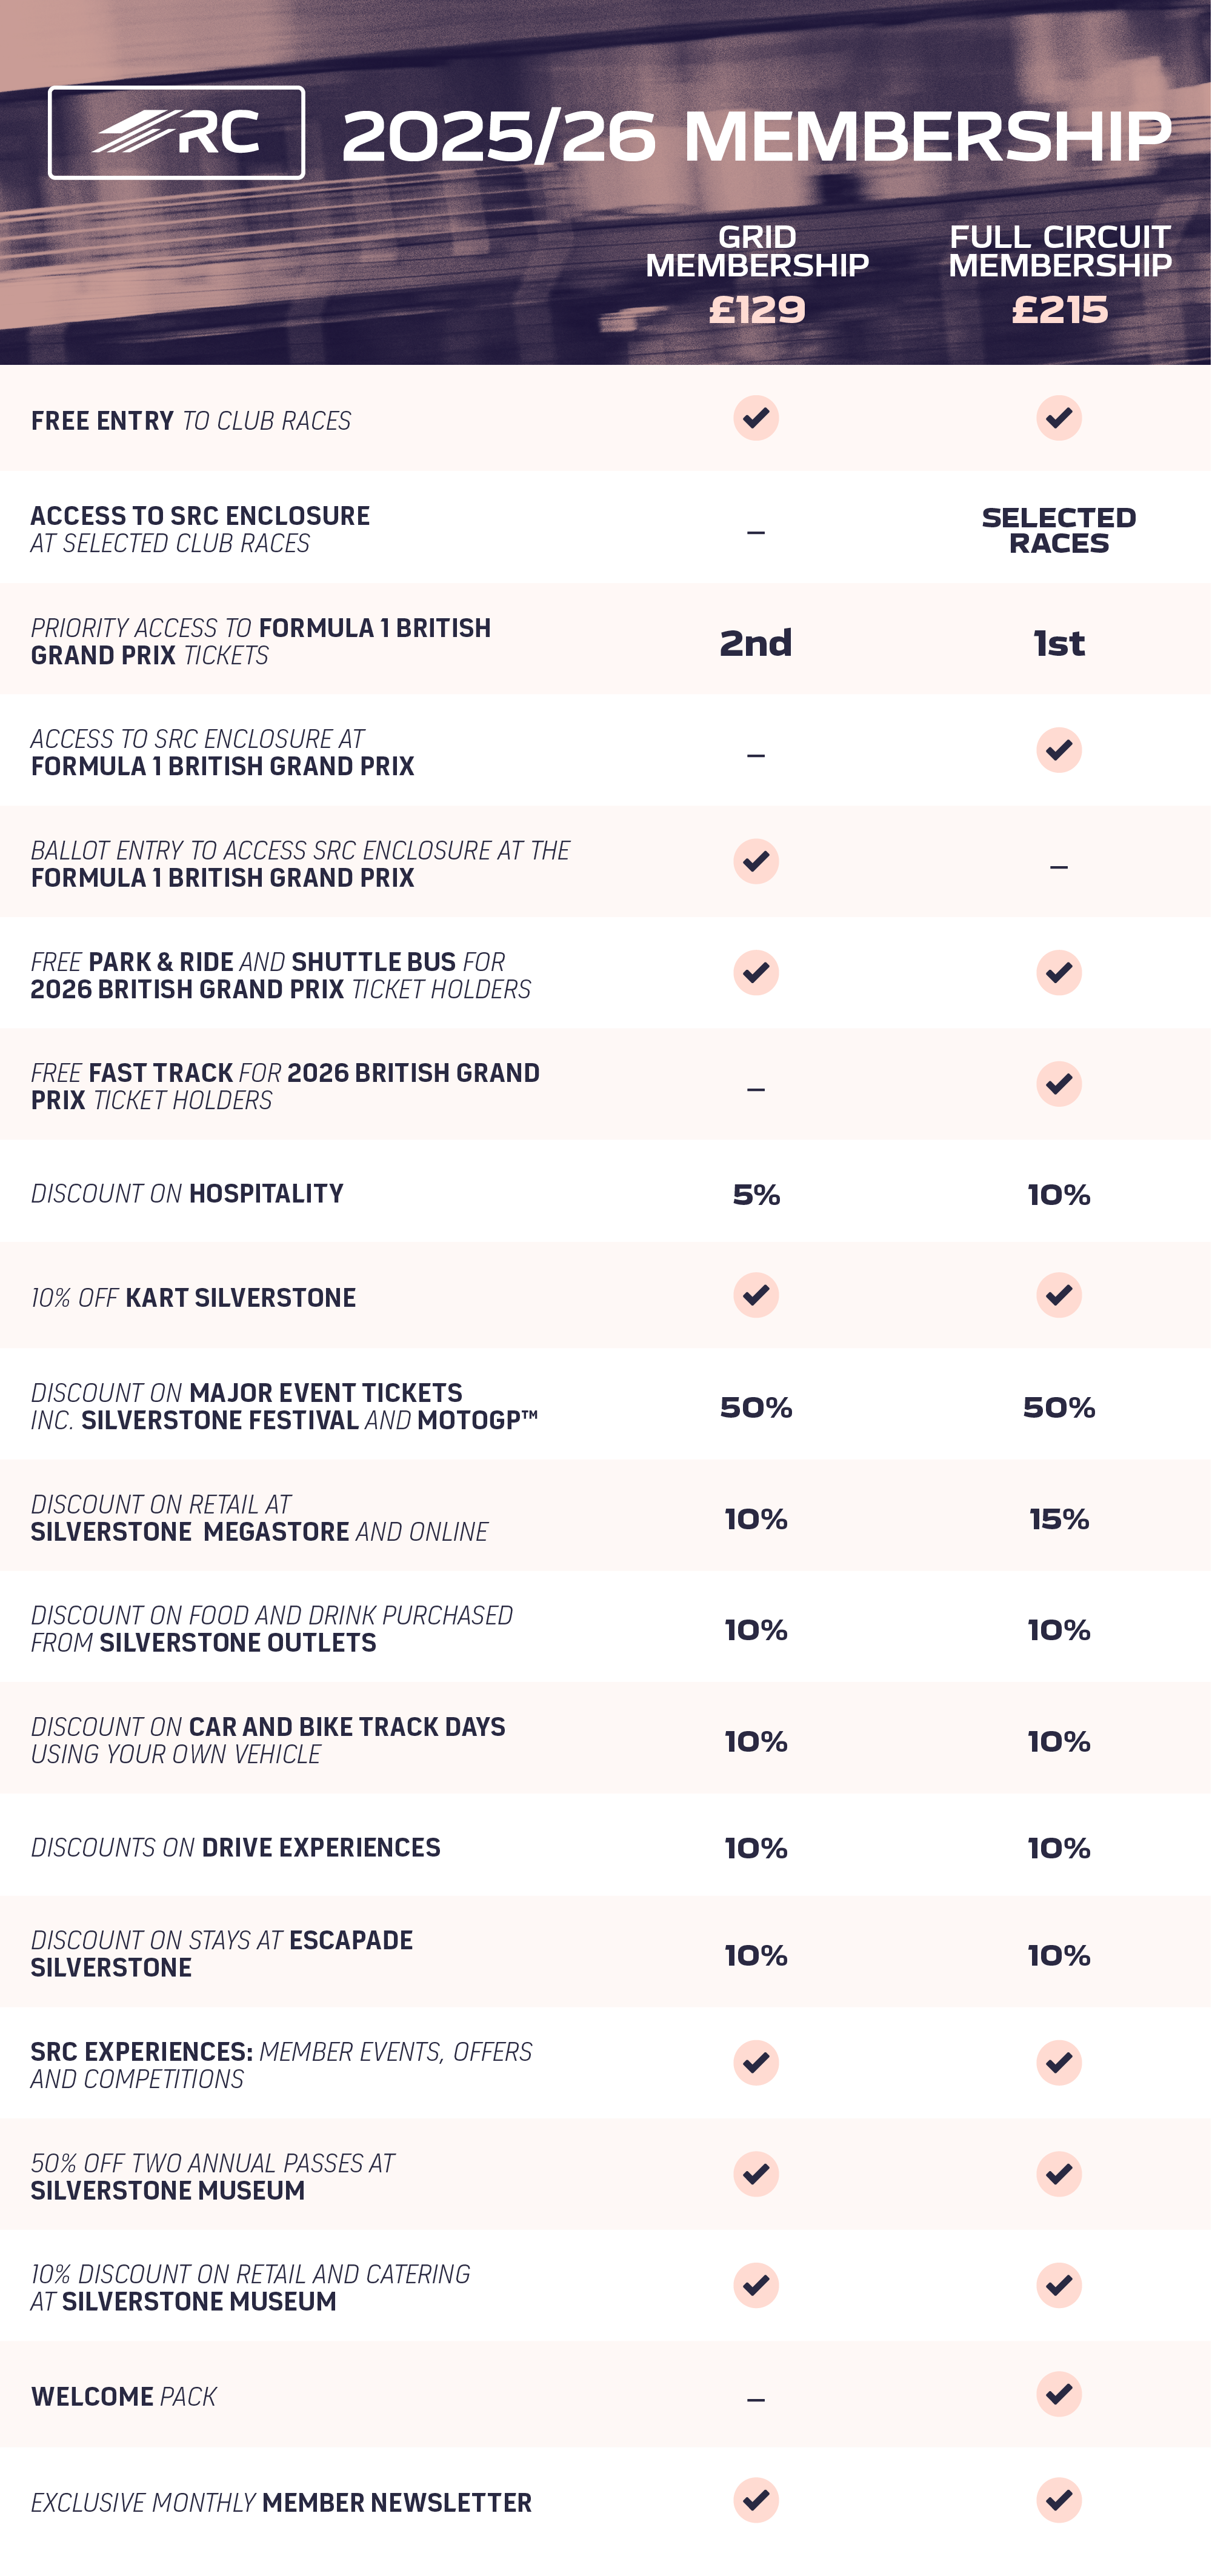Click the Discount on Hospitality row label

point(187,1193)
